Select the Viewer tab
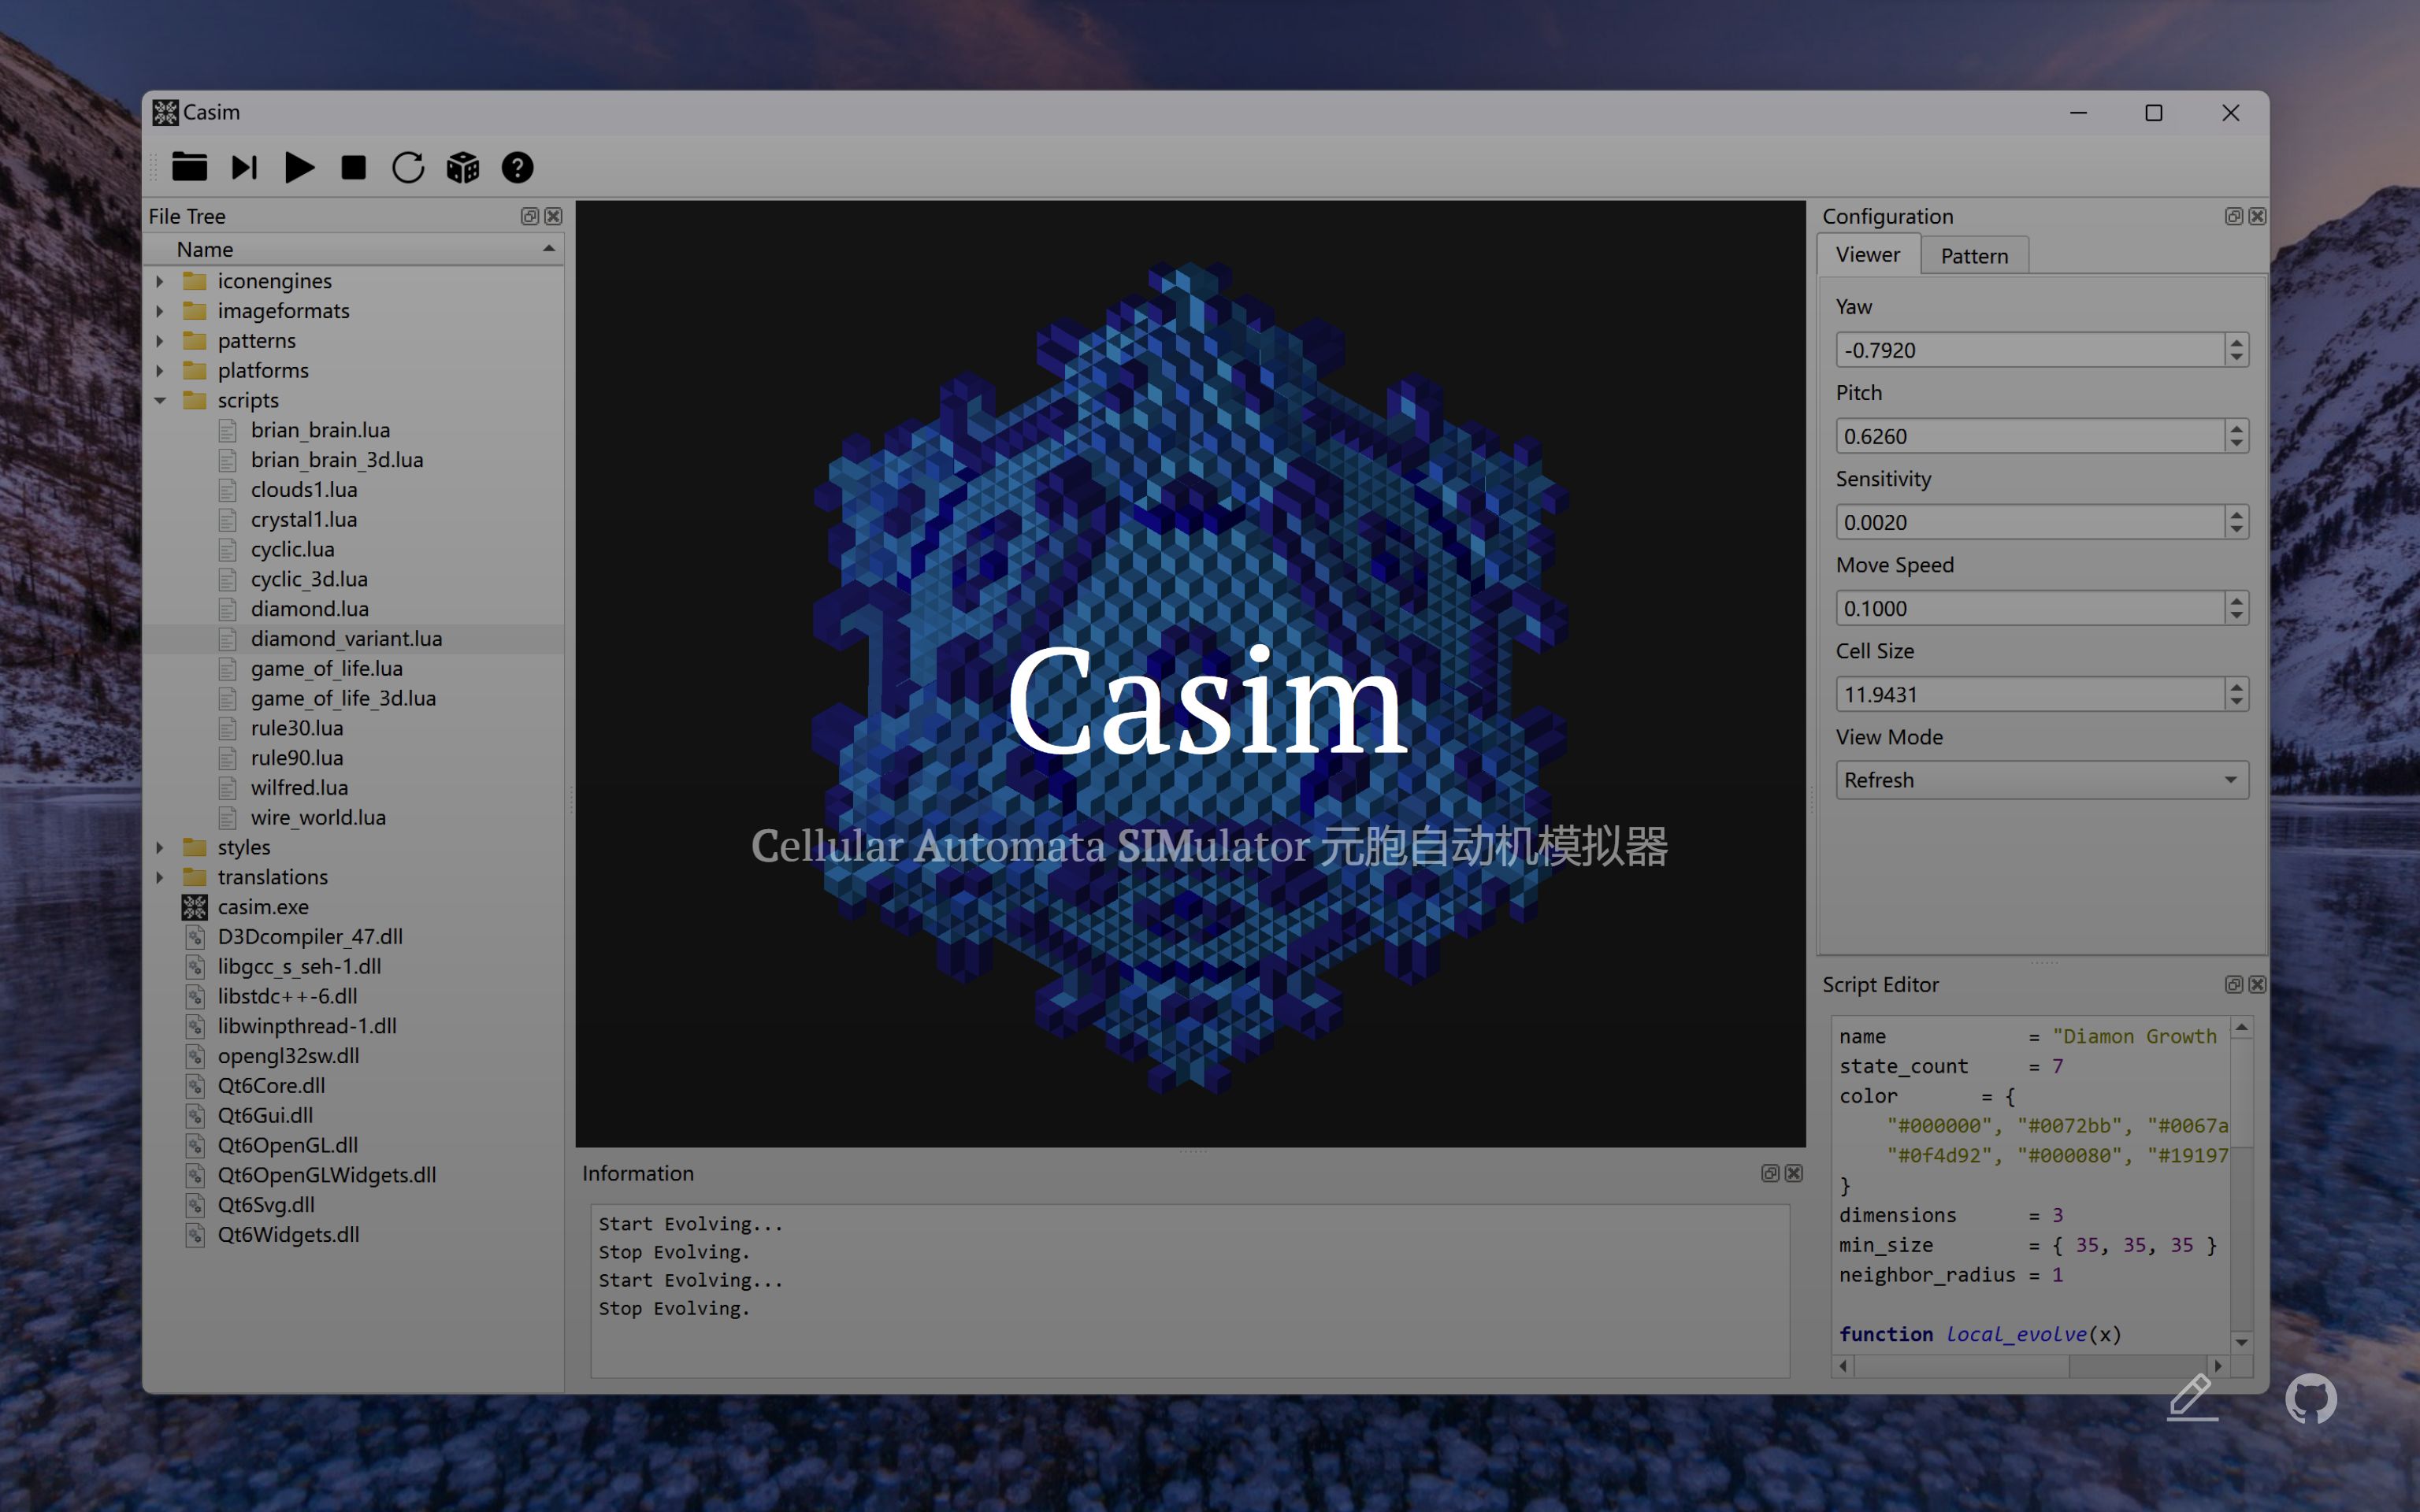 1867,255
